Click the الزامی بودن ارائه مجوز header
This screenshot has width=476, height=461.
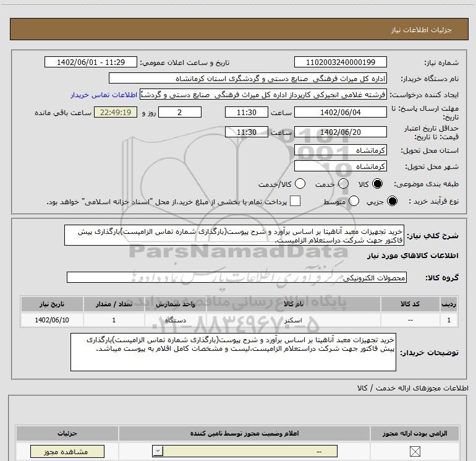tap(415, 433)
